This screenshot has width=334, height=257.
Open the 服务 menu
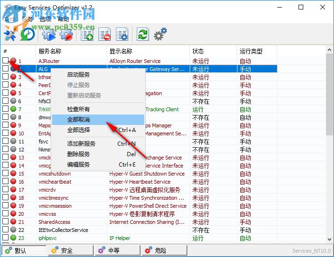[27, 19]
